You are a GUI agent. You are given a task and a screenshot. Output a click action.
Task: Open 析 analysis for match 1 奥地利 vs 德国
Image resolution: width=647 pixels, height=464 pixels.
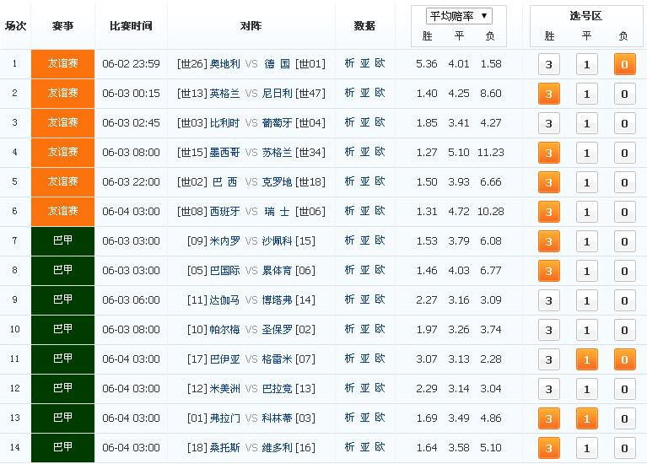(349, 63)
